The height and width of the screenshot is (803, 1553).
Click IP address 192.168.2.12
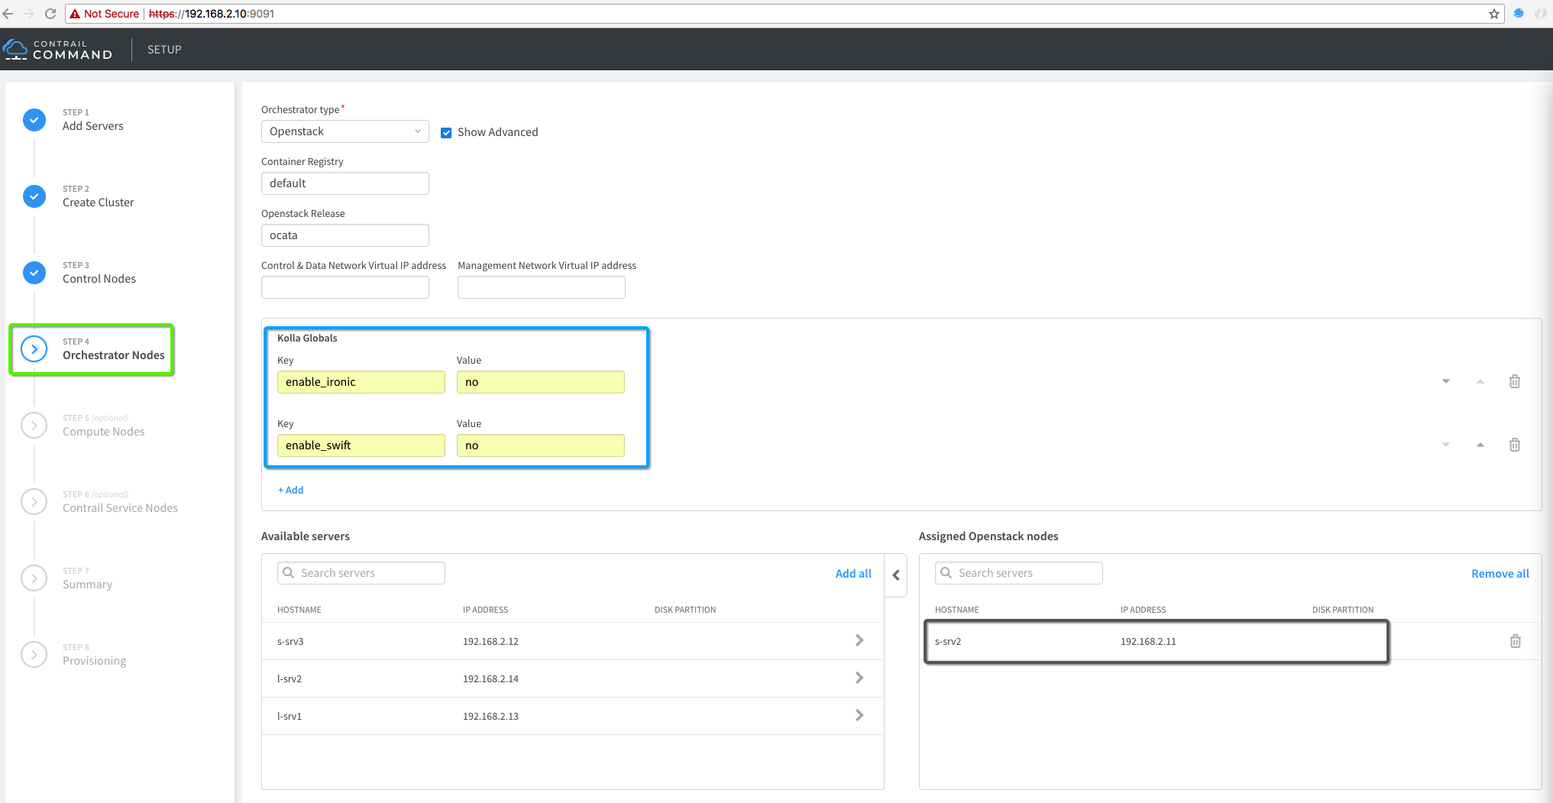490,641
